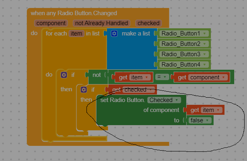Open the Radio_Button4 dropdown
The image size is (247, 161).
[184, 65]
